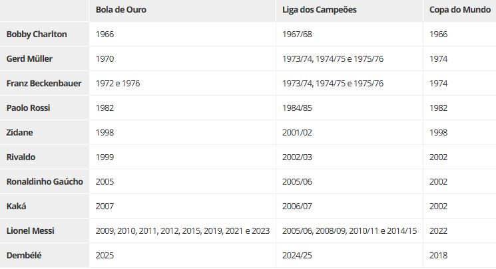Click Messi's Liga dos Campeões seasons cell
This screenshot has width=496, height=269.
click(350, 230)
